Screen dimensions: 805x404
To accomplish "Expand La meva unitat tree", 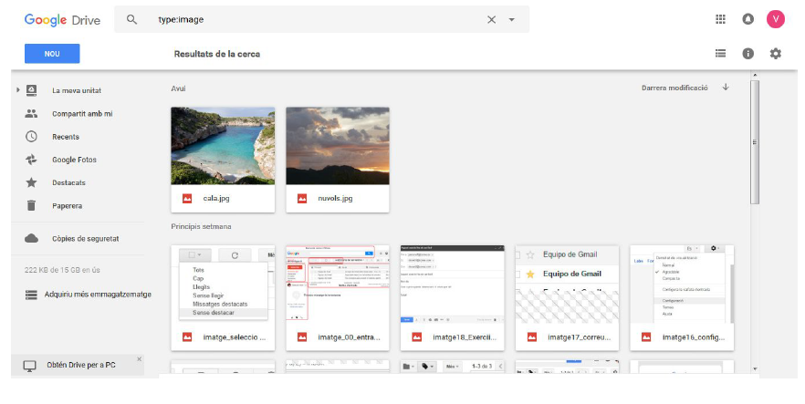I will [17, 90].
